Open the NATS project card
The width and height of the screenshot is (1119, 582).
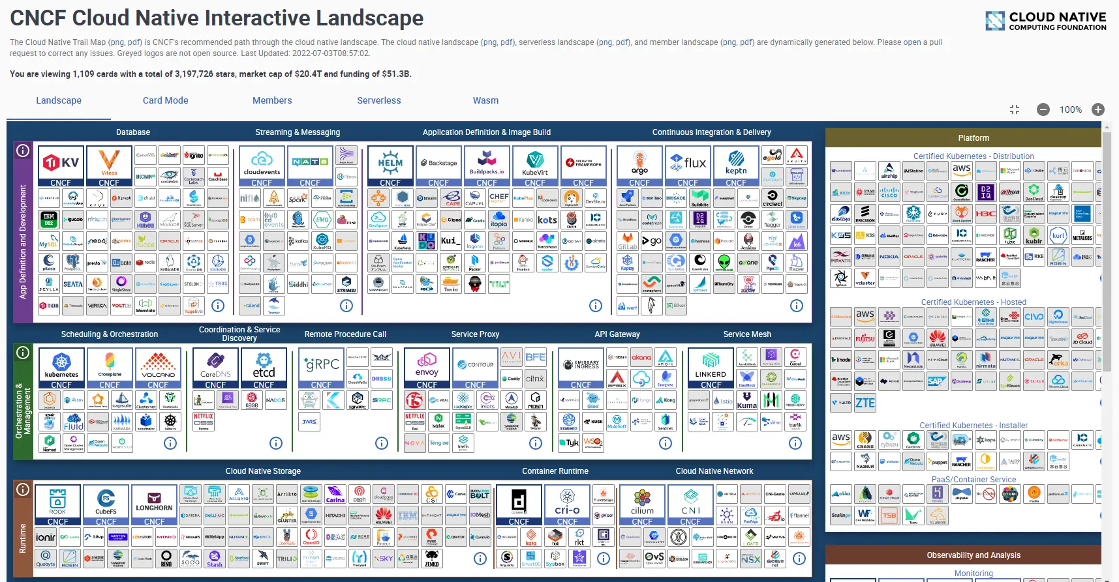tap(310, 166)
